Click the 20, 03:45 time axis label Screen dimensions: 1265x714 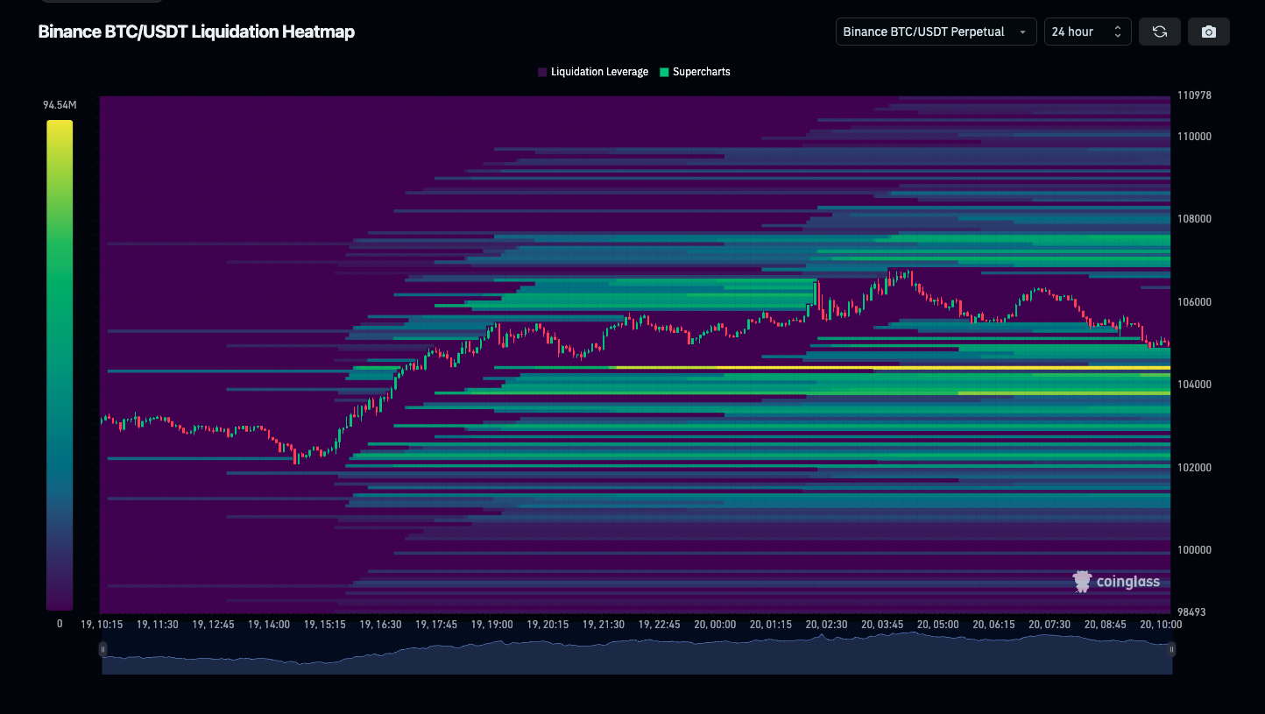882,625
